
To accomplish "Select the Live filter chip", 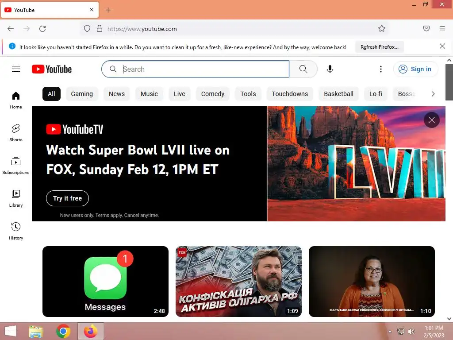I will [180, 94].
